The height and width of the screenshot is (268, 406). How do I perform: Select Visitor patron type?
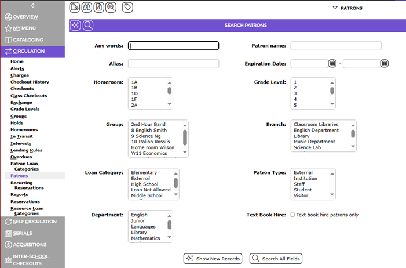point(301,195)
